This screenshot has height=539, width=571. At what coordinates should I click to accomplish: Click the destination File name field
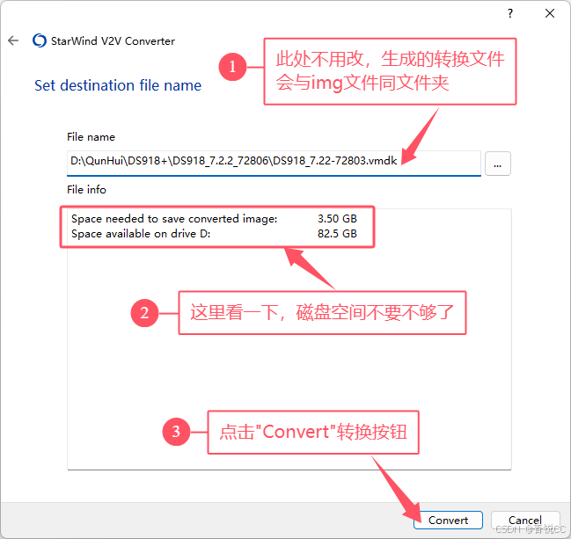[274, 163]
